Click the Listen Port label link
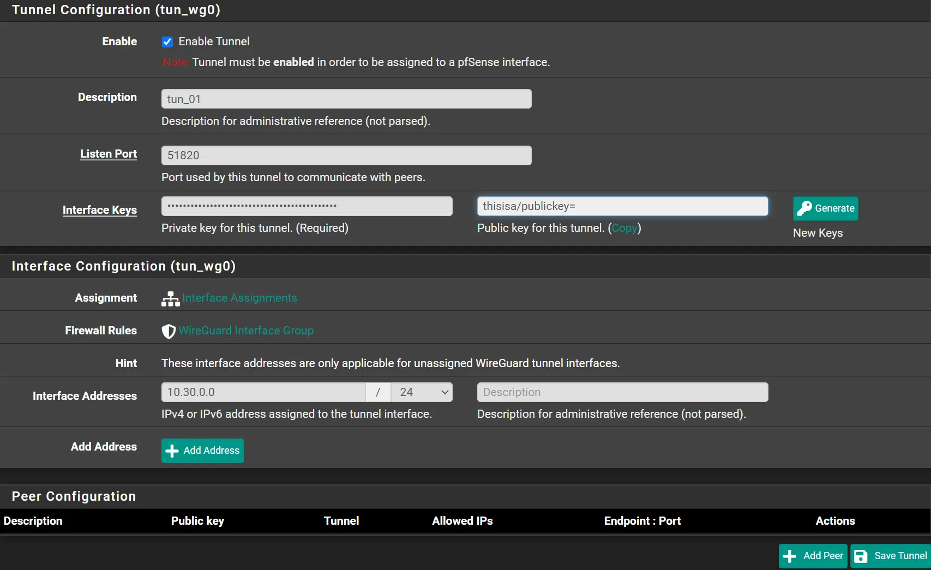Image resolution: width=931 pixels, height=570 pixels. [109, 154]
